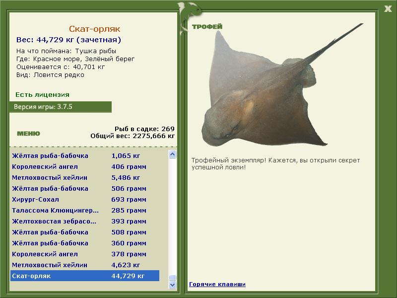This screenshot has width=397, height=298.
Task: Open the Горячие клавиши link
Action: point(217,284)
